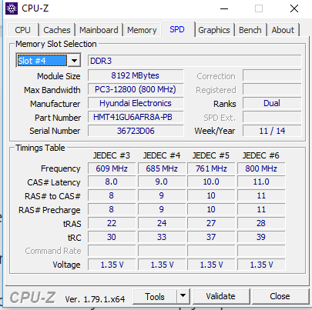Viewport: 312px width, 310px height.
Task: Go to the Mainboard tab
Action: click(x=99, y=30)
